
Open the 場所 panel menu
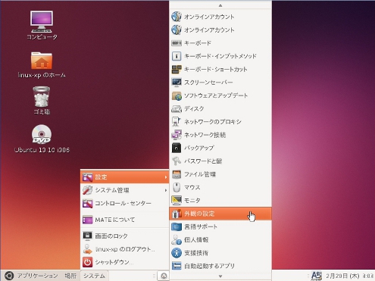pos(70,276)
